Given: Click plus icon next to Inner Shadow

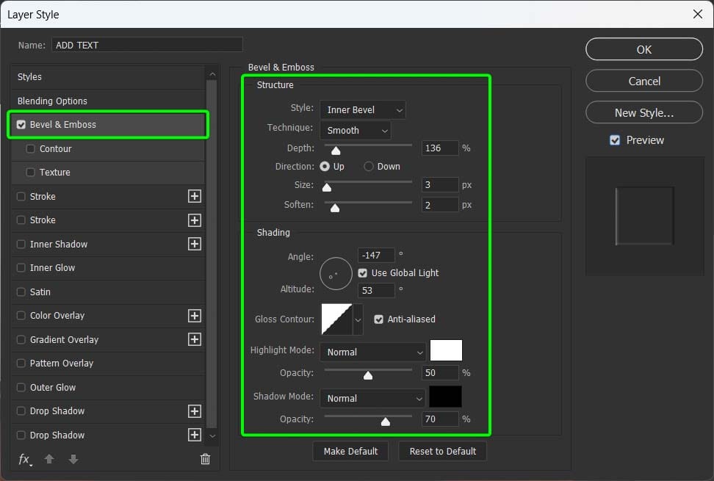Looking at the screenshot, I should coord(195,244).
